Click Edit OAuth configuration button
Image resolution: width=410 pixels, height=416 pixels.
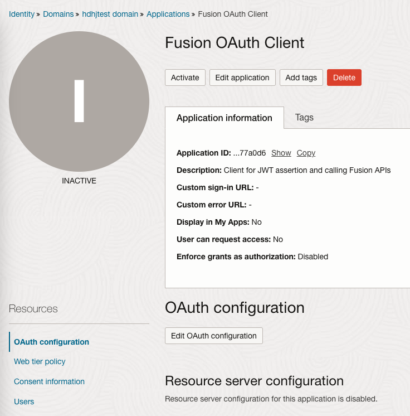213,336
